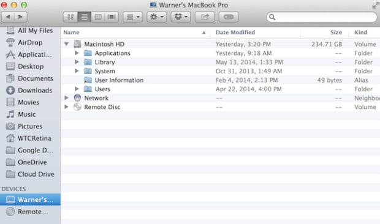The width and height of the screenshot is (380, 224).
Task: Click the 'Apr 22, 2014, 4:00 PM' date
Action: click(249, 89)
